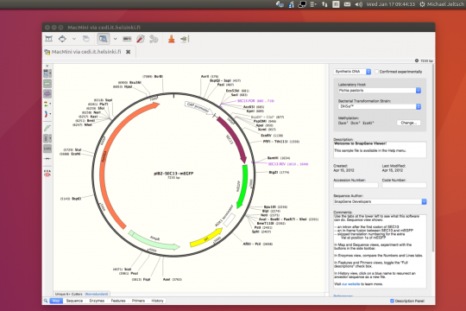
Task: Open the Sequence Author SnapGene Developers dropdown
Action: (x=380, y=202)
